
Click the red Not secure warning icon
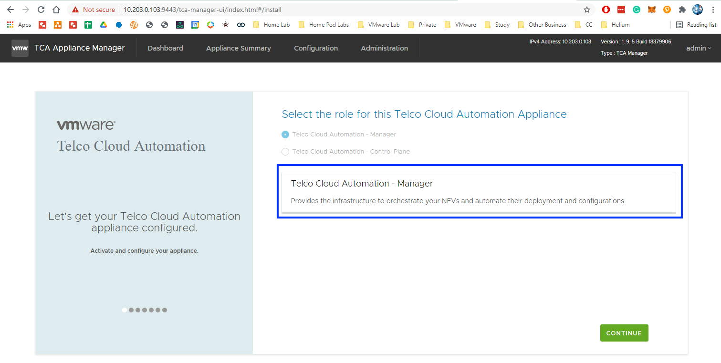75,10
